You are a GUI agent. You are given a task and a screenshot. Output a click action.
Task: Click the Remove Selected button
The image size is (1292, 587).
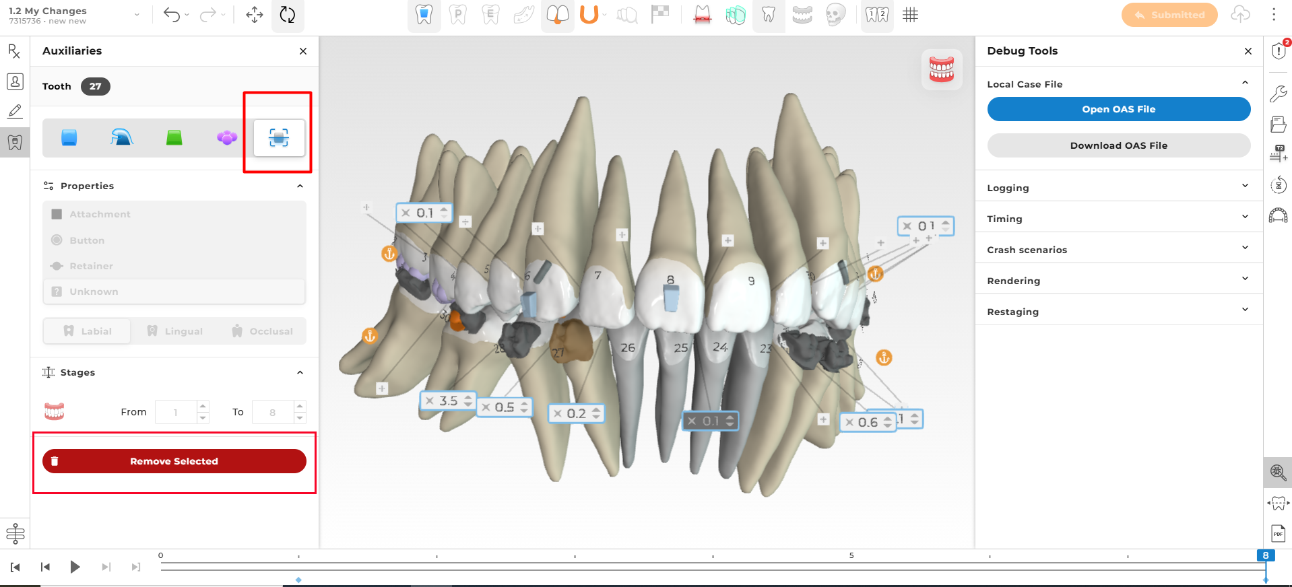pos(174,461)
